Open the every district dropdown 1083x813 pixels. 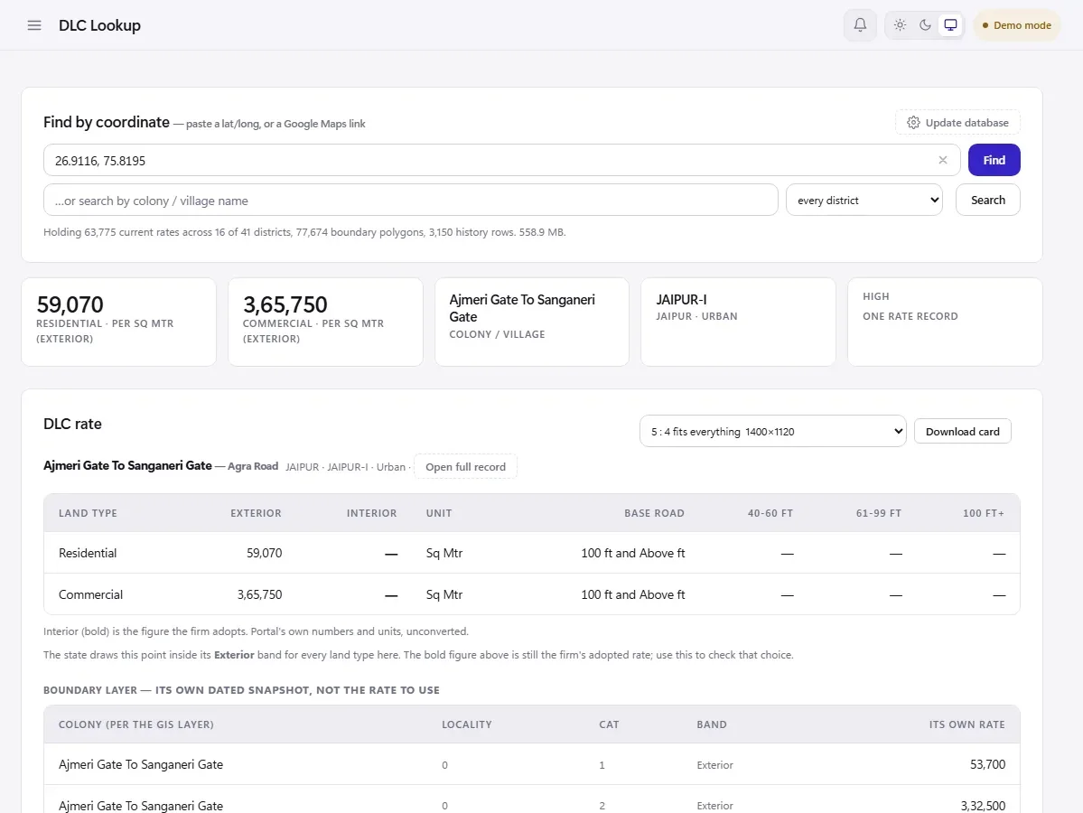(x=864, y=200)
